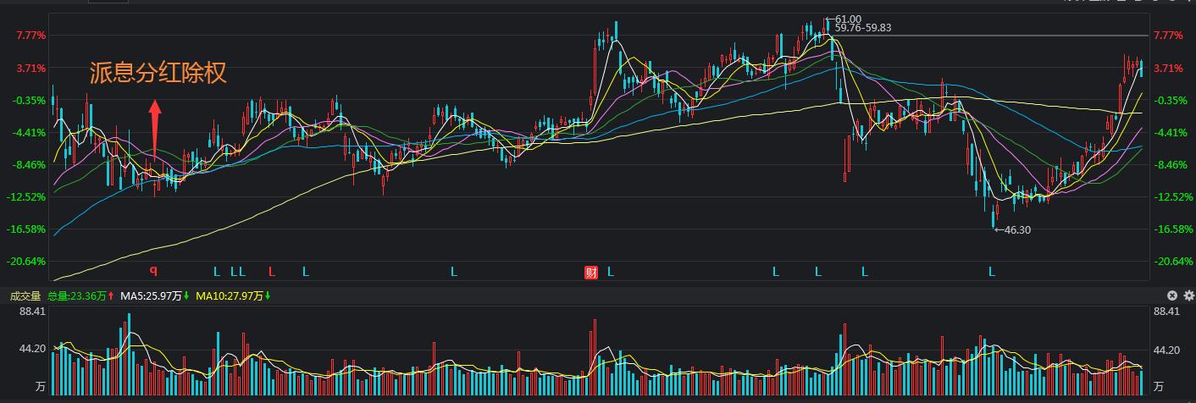Click the 46.30 low price label
Screen dimensions: 1196x403
[1016, 229]
